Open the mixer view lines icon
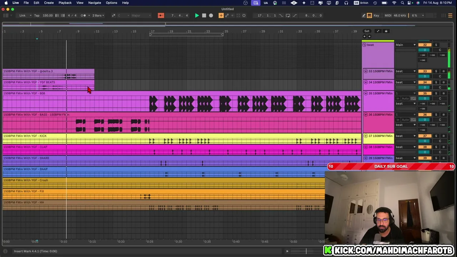The image size is (457, 257). click(x=450, y=15)
